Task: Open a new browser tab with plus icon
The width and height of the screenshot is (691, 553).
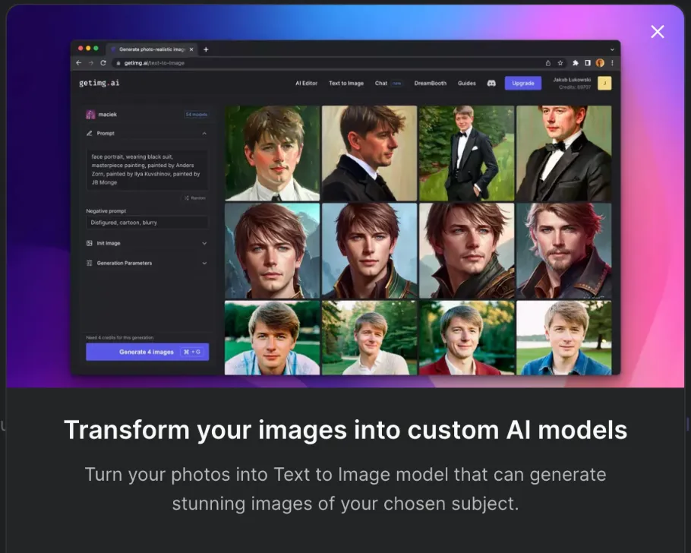Action: (206, 49)
